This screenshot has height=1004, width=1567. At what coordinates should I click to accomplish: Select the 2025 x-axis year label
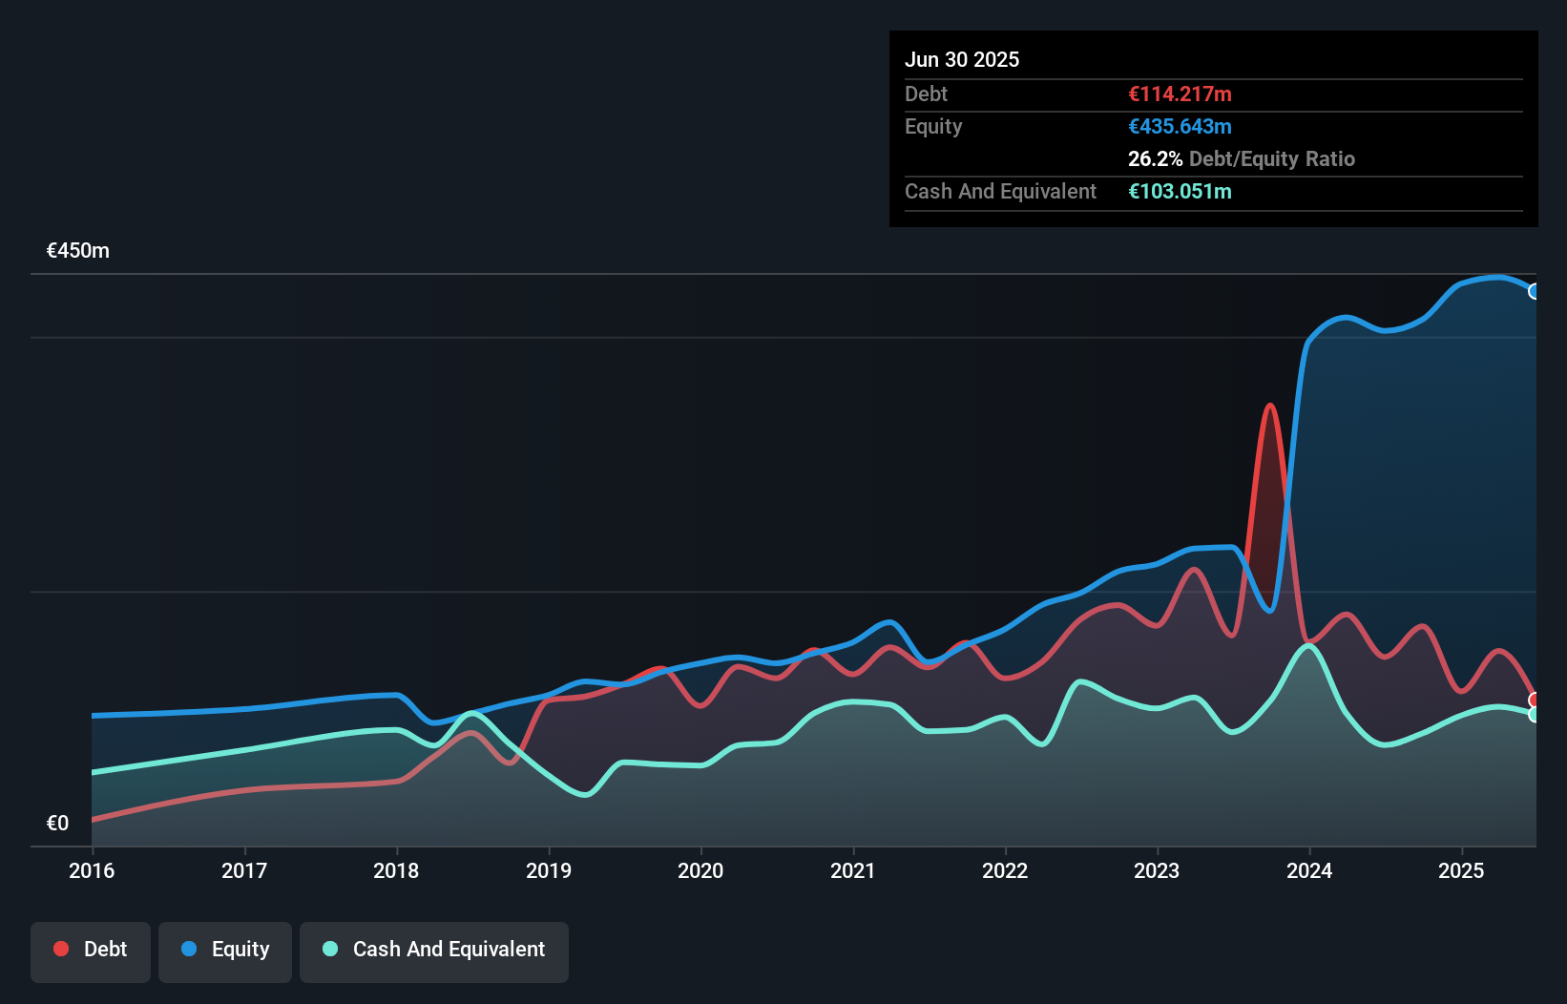click(x=1461, y=870)
